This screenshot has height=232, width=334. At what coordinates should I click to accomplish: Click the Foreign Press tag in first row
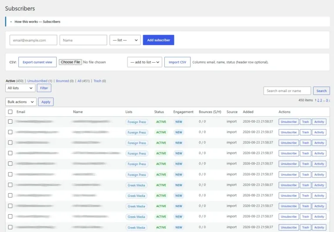137,122
